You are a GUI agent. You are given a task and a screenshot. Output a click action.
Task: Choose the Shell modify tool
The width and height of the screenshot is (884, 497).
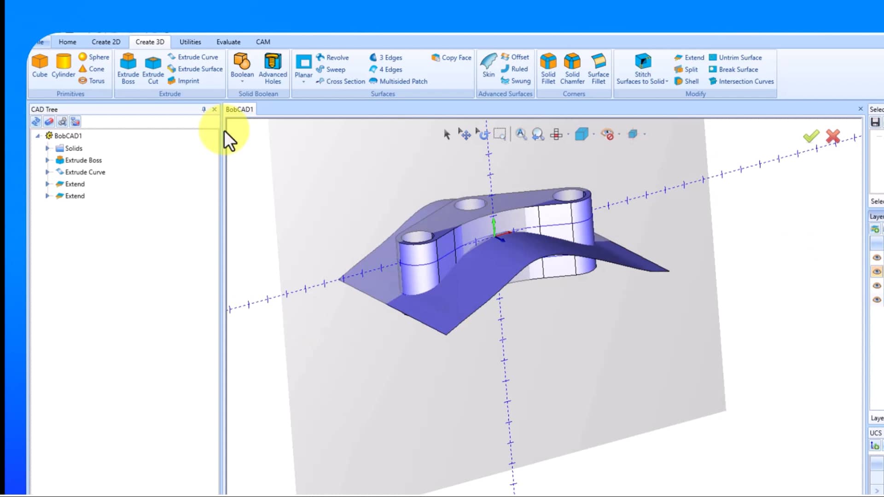[686, 81]
